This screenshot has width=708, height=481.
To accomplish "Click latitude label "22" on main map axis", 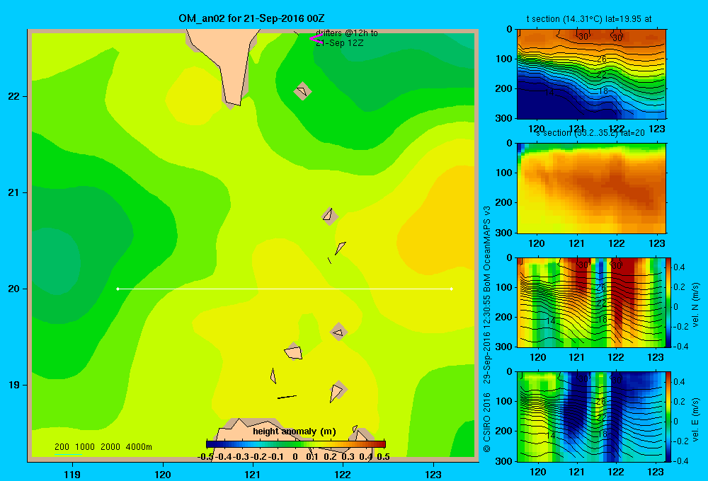I will pos(14,96).
